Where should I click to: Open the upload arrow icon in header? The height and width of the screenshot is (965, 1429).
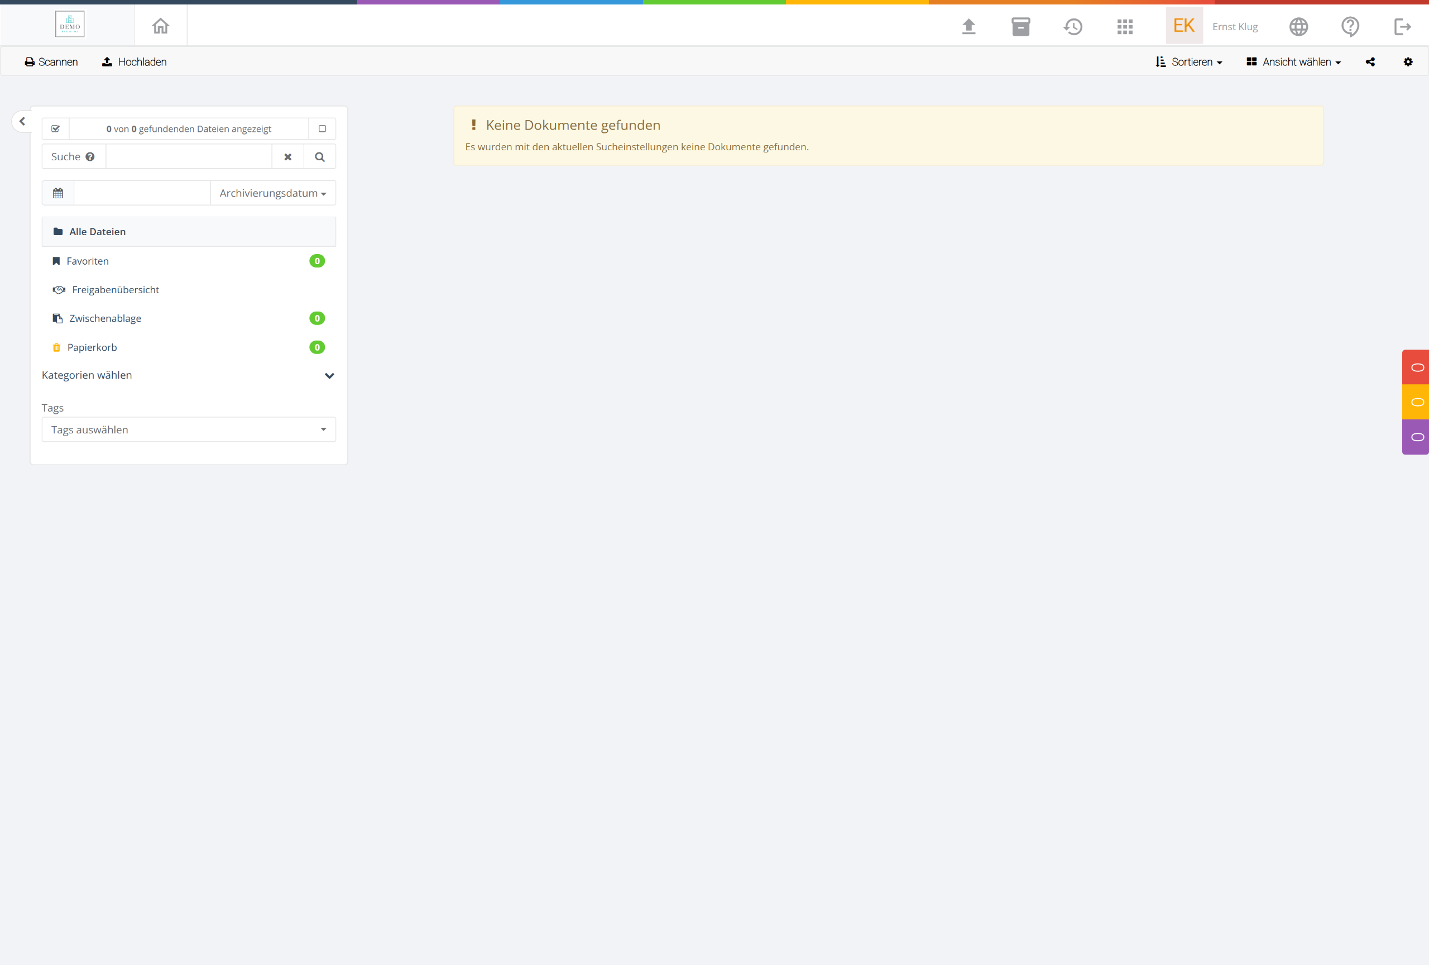tap(968, 26)
